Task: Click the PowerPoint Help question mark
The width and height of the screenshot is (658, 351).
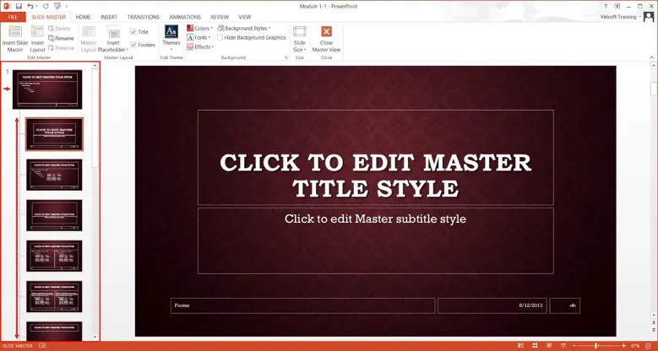Action: click(605, 6)
